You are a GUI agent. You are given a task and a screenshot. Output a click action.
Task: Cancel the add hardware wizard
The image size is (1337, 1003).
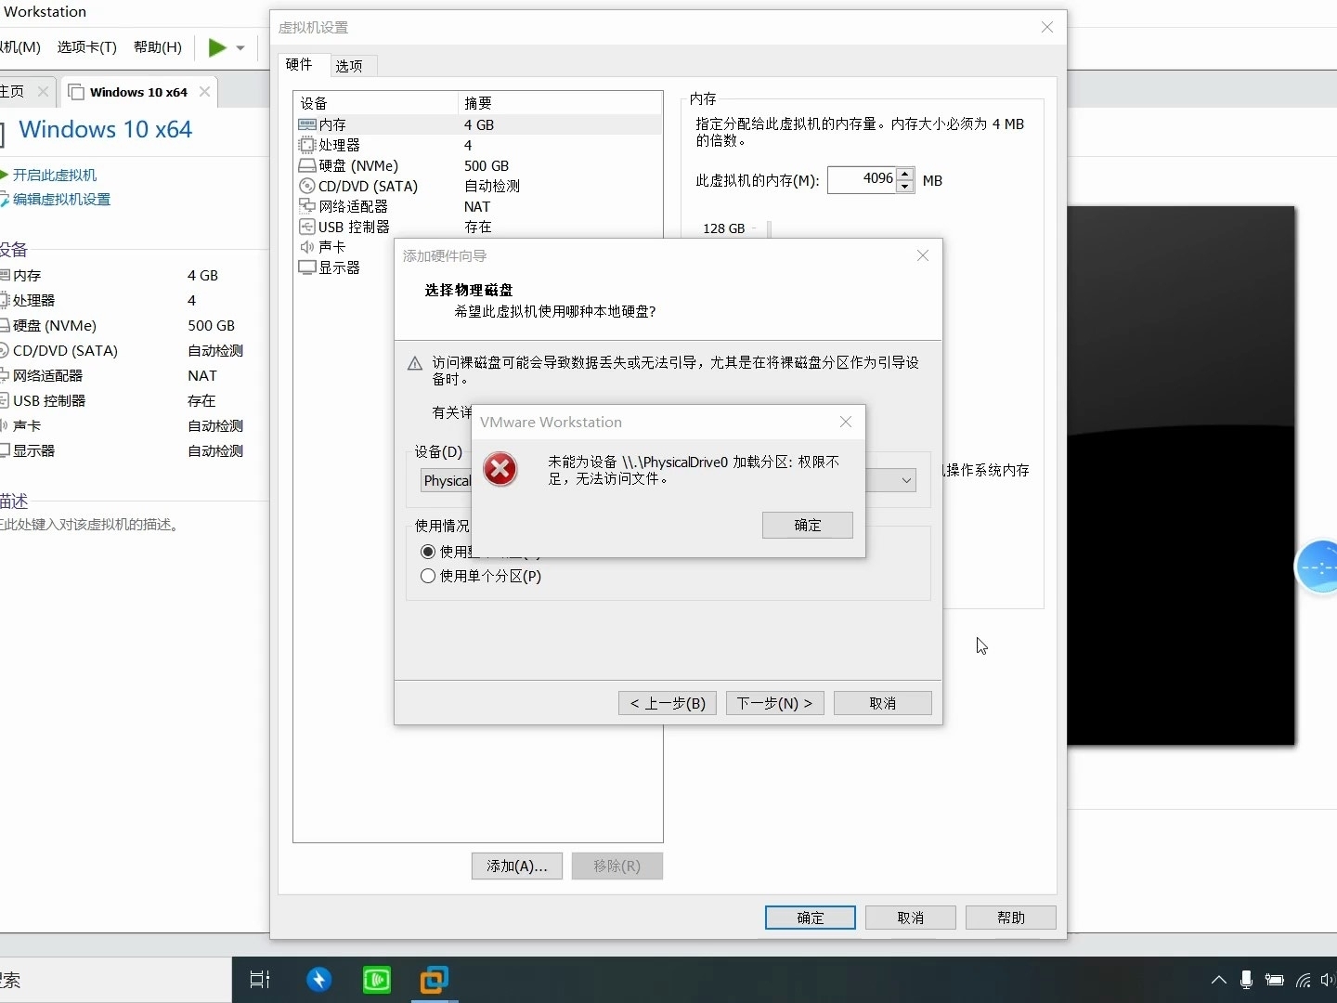[882, 703]
